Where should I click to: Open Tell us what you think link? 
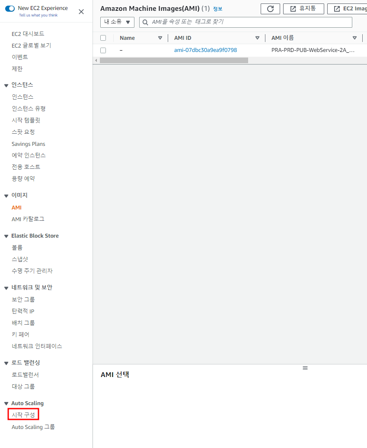pyautogui.click(x=38, y=15)
